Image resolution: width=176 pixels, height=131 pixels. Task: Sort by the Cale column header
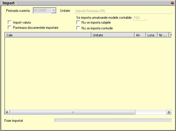[48, 35]
